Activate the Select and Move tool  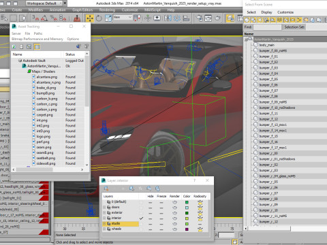click(90, 18)
